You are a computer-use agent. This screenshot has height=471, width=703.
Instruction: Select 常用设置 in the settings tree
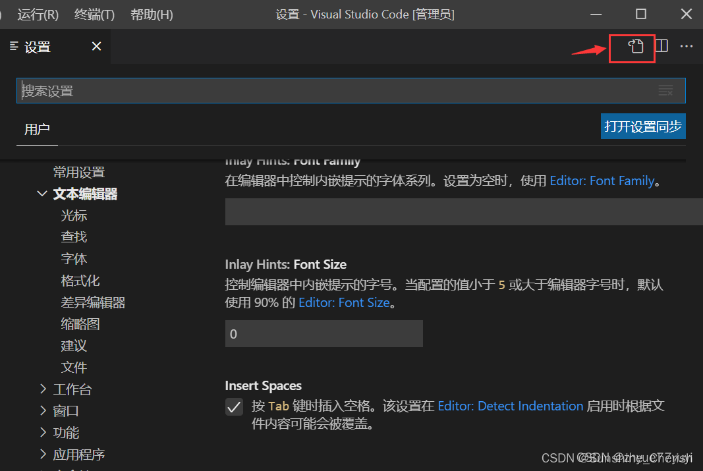(79, 172)
